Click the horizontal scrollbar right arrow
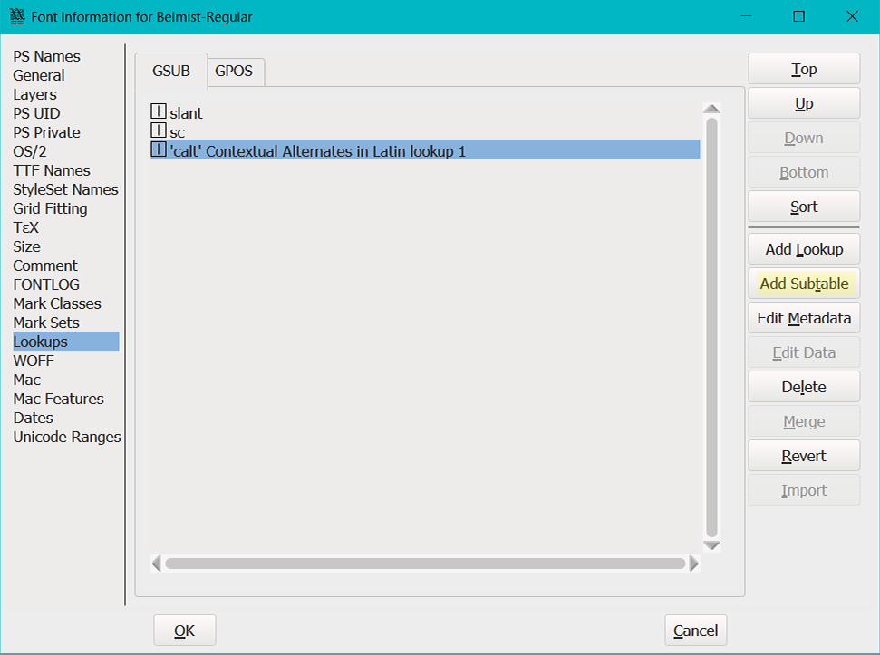880x655 pixels. [x=694, y=563]
